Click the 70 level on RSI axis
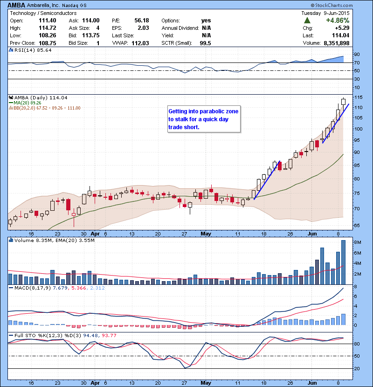This screenshot has width=373, height=387. (x=357, y=62)
